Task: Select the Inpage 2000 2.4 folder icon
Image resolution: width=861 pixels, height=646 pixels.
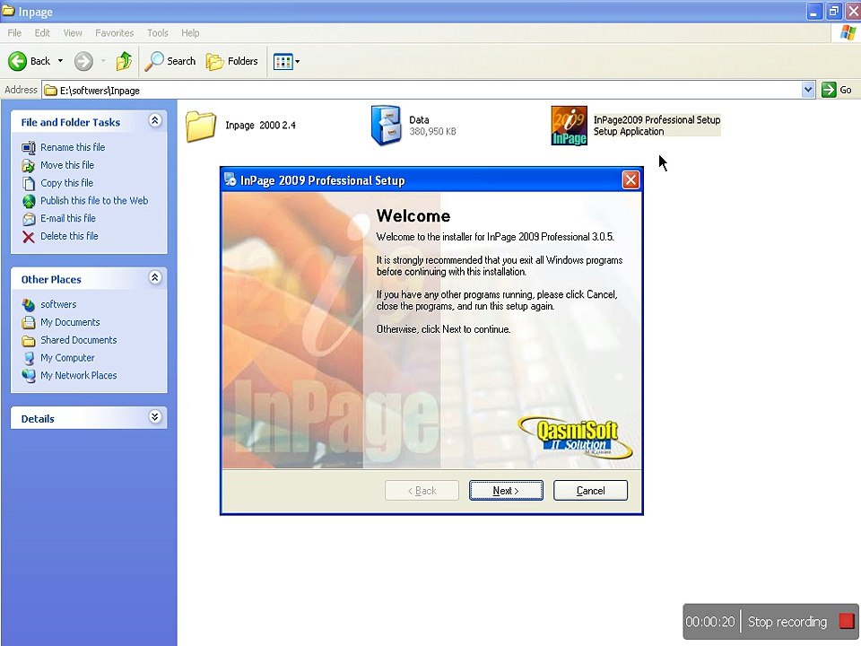Action: click(x=200, y=126)
